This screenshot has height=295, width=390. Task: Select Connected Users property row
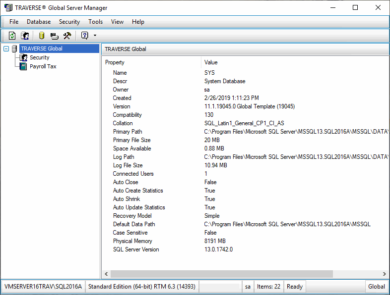click(x=245, y=174)
